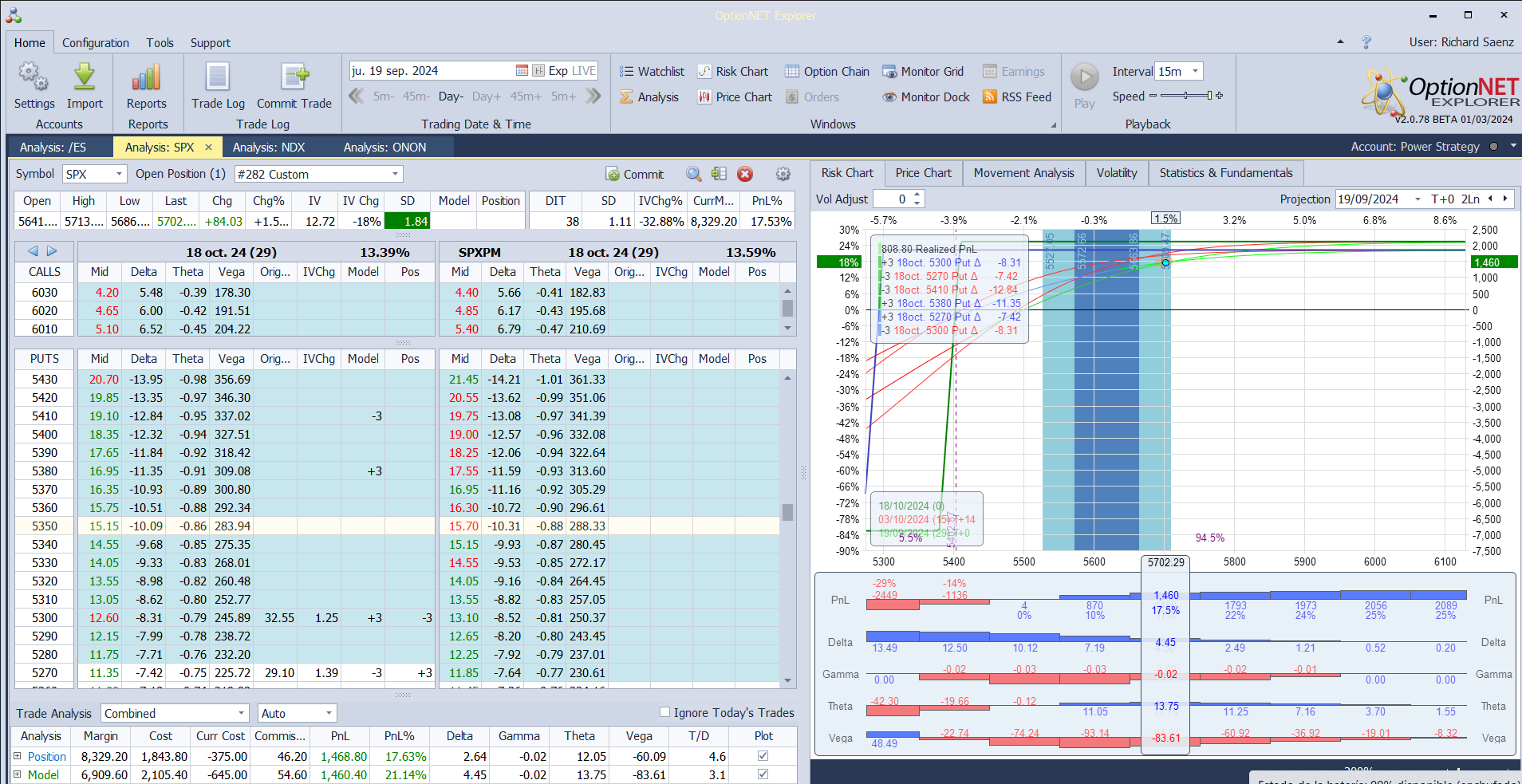Switch to Analysis: /ES tab

53,147
